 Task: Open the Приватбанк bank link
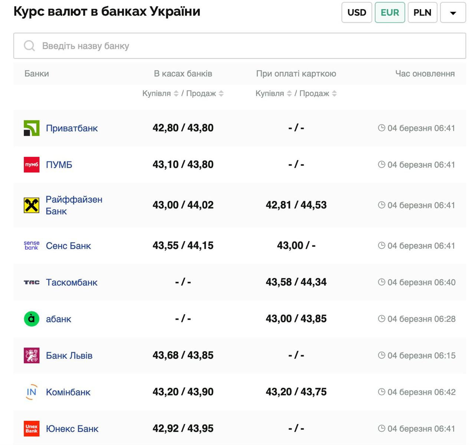pos(72,128)
